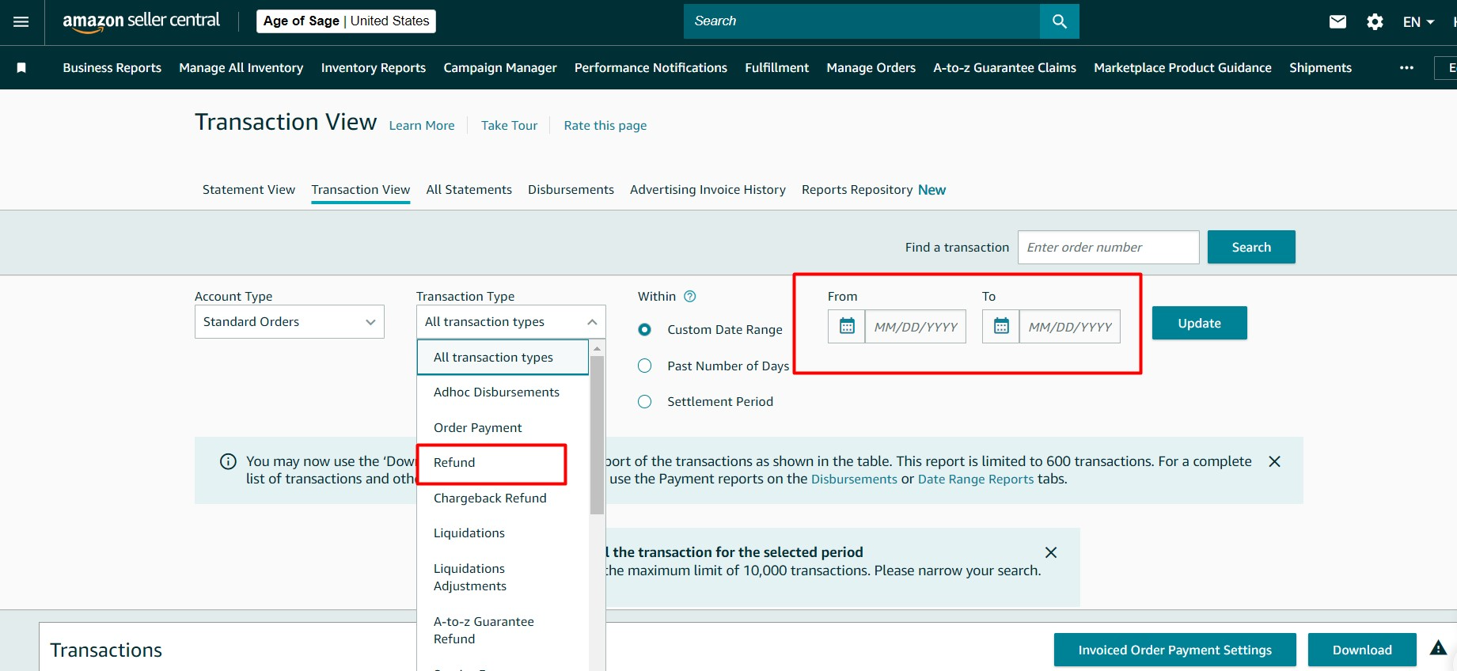Select the Past Number of Days option
Viewport: 1457px width, 671px height.
645,366
